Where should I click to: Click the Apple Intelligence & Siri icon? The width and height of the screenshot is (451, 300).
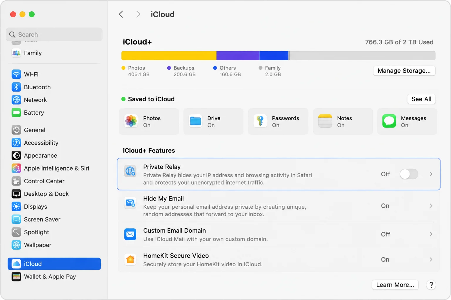click(16, 168)
